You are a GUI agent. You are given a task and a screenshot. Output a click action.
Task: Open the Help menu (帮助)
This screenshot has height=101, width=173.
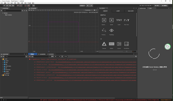(33, 3)
